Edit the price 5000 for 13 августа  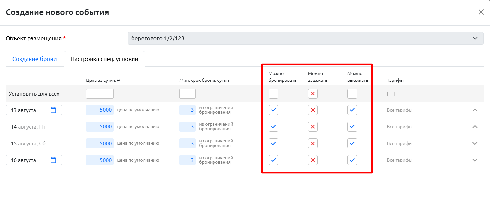coord(100,110)
